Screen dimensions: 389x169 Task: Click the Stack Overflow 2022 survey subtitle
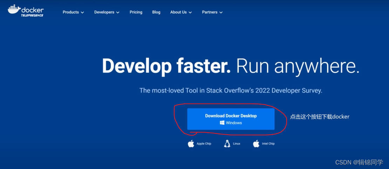(x=231, y=90)
